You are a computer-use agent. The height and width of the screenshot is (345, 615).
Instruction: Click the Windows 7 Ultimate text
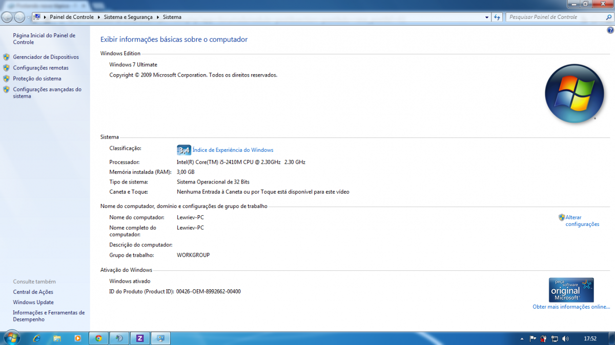coord(133,64)
